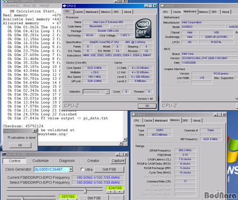Click the Multiplier value x 29.0
This screenshot has height=200, width=238.
tap(95, 72)
